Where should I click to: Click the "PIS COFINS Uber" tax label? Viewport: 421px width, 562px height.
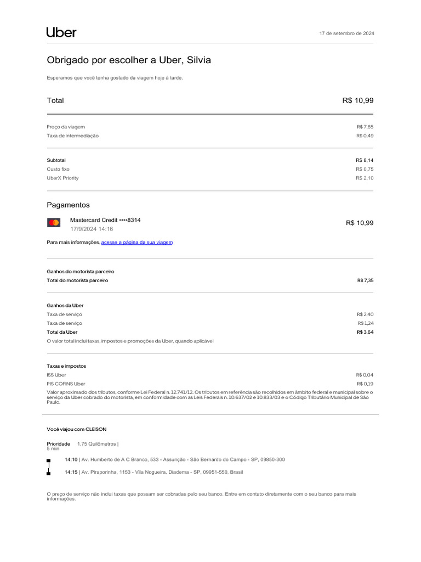[x=66, y=384]
